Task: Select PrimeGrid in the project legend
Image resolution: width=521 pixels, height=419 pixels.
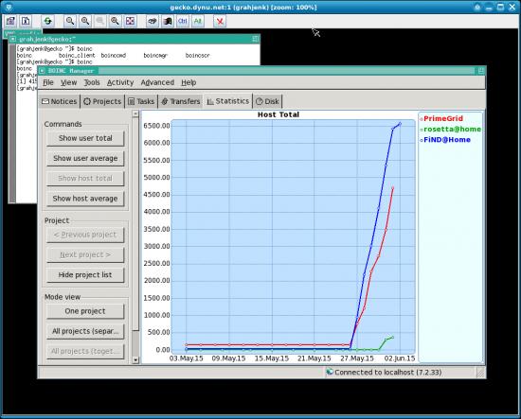Action: point(443,118)
